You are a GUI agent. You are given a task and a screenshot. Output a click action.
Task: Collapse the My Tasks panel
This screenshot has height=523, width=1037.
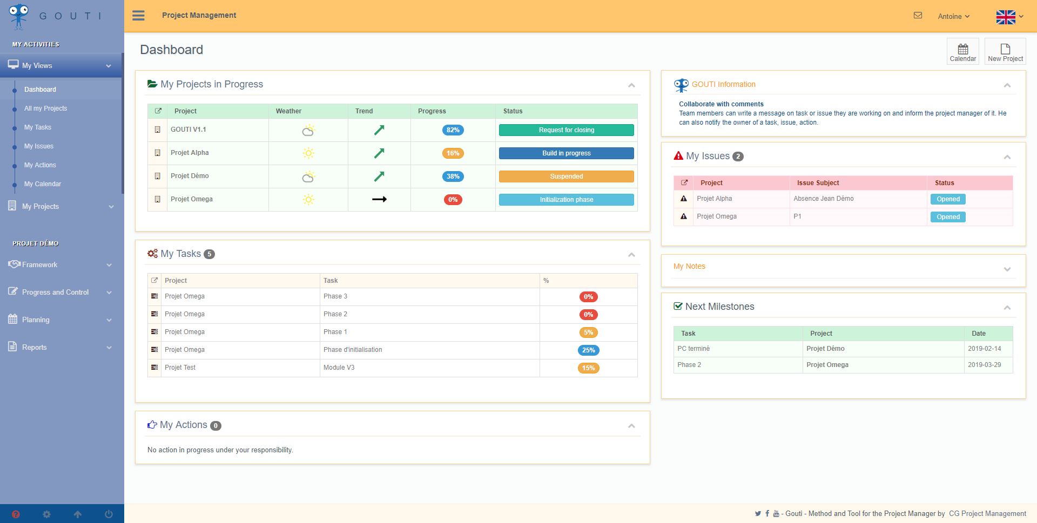[x=631, y=255]
